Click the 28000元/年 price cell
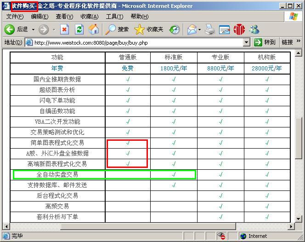305x242 pixels. coord(267,69)
